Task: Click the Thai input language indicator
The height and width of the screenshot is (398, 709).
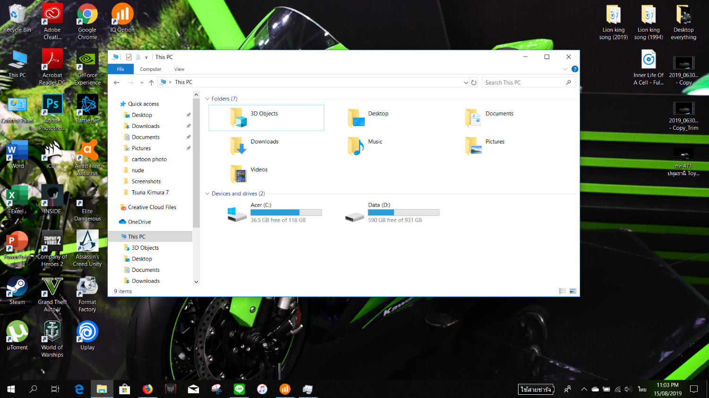Action: tap(642, 389)
